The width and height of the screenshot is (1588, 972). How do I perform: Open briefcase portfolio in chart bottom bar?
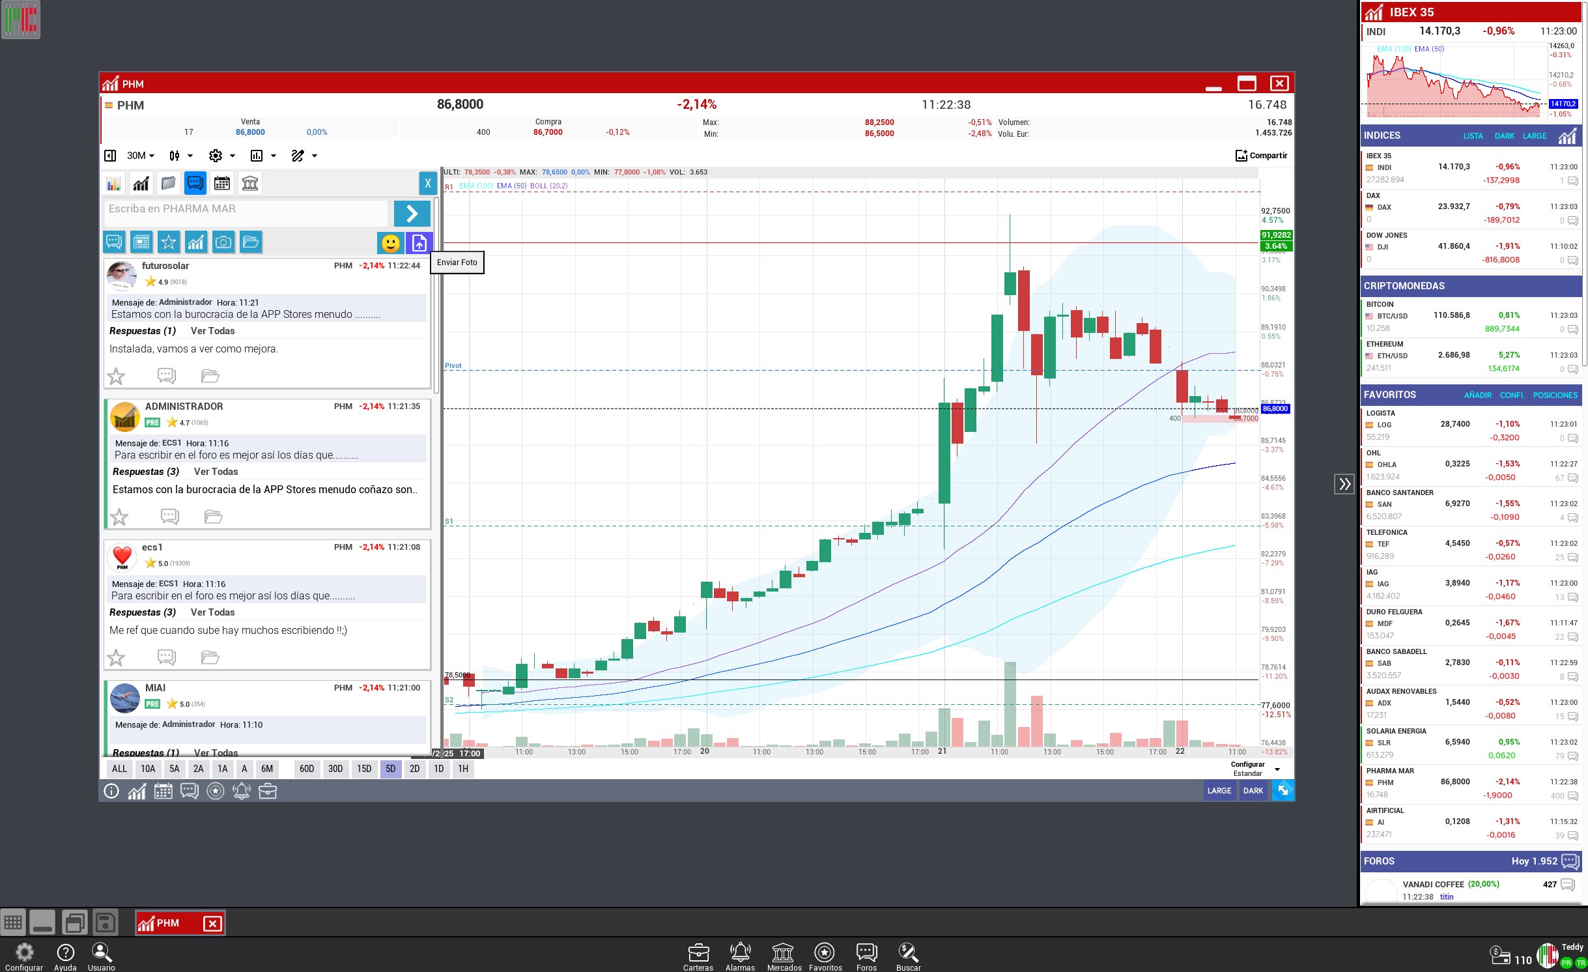(x=268, y=791)
